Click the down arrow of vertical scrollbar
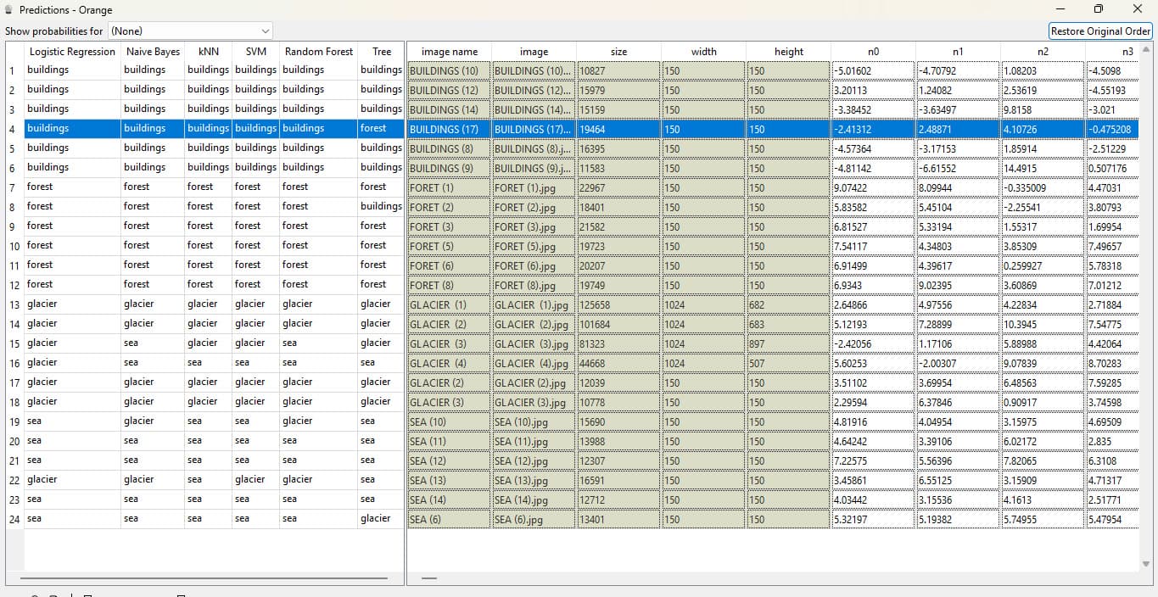1158x597 pixels. 1146,564
